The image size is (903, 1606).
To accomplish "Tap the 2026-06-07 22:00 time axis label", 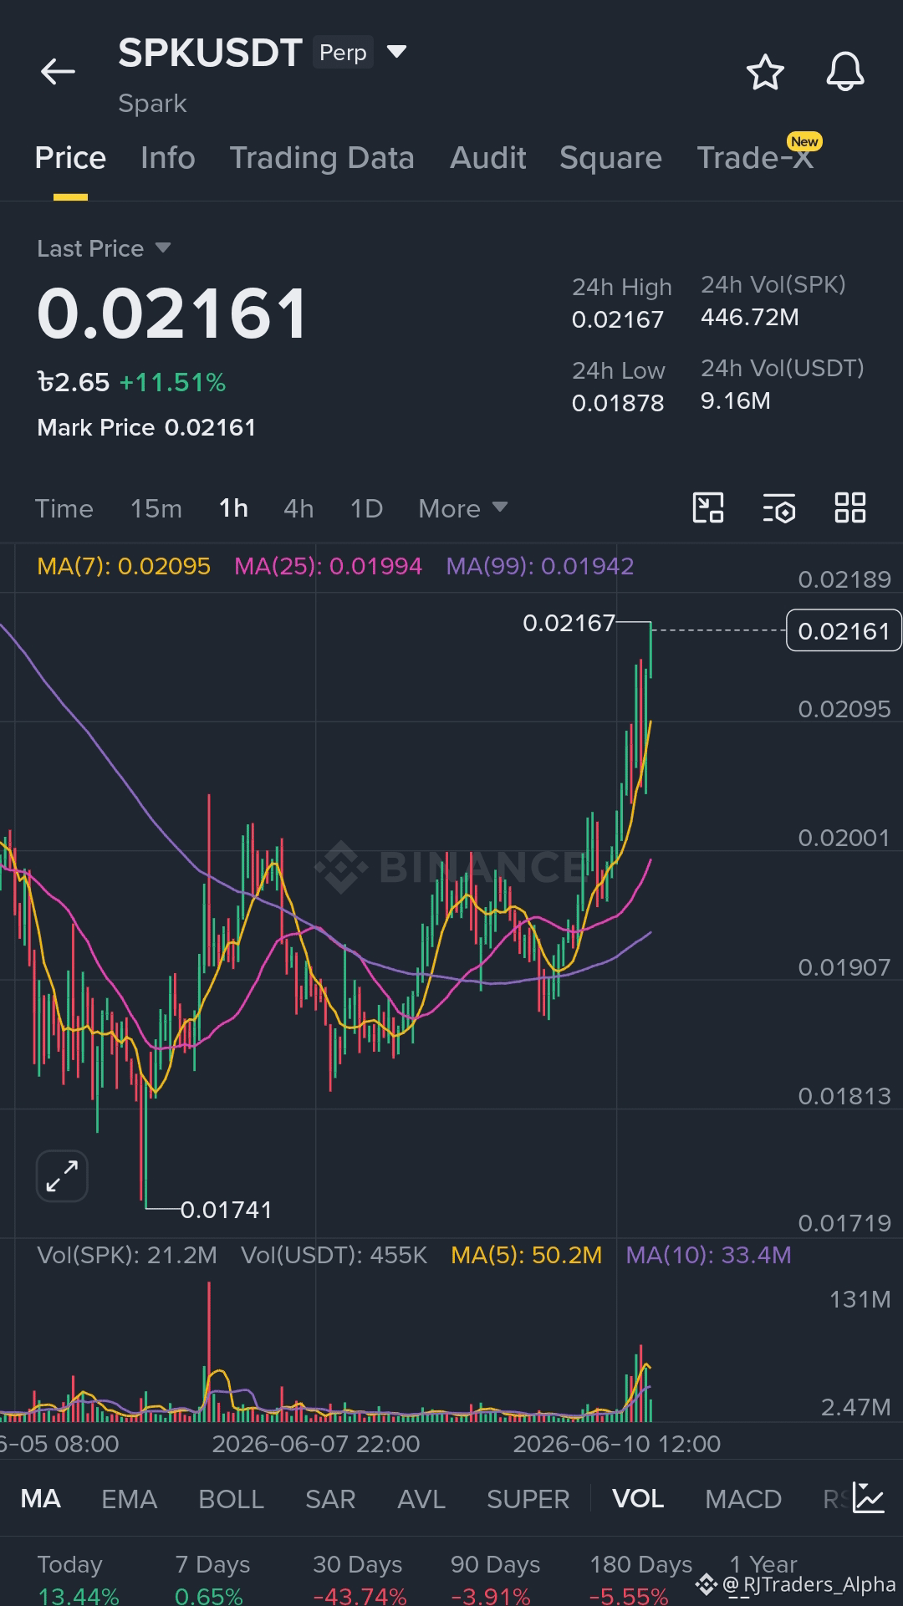I will (x=316, y=1444).
